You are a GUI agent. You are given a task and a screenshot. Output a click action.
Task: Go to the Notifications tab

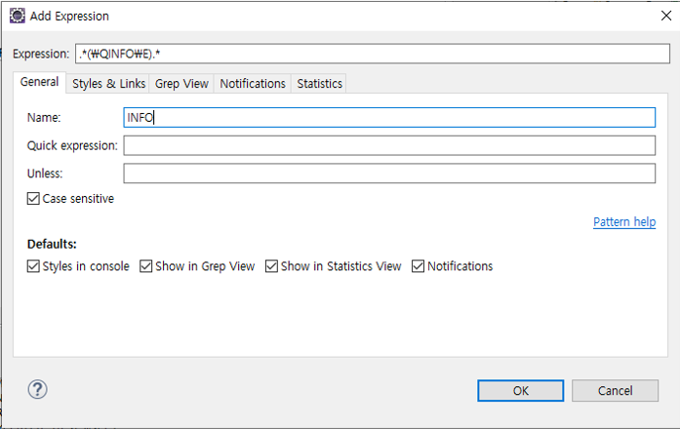[x=253, y=84]
